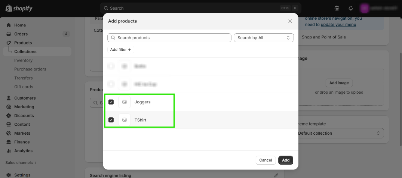The height and width of the screenshot is (178, 402).
Task: Click the Sidekick icon in top bar
Action: click(x=337, y=8)
